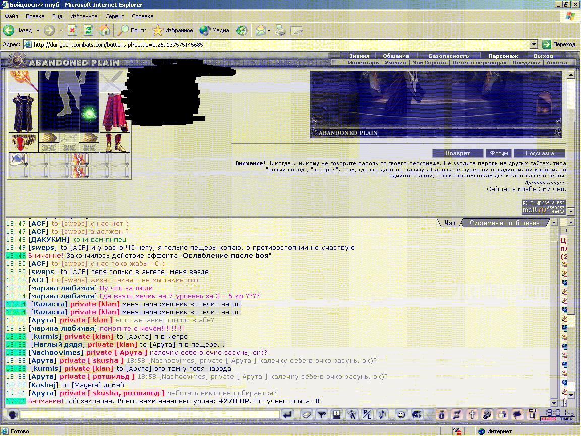
Task: Open the smiley emoticons icon
Action: (x=401, y=414)
